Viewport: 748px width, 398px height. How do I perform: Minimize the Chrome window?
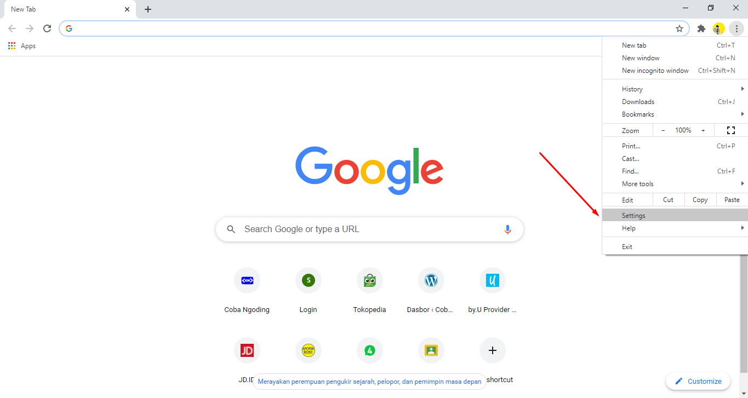(686, 8)
